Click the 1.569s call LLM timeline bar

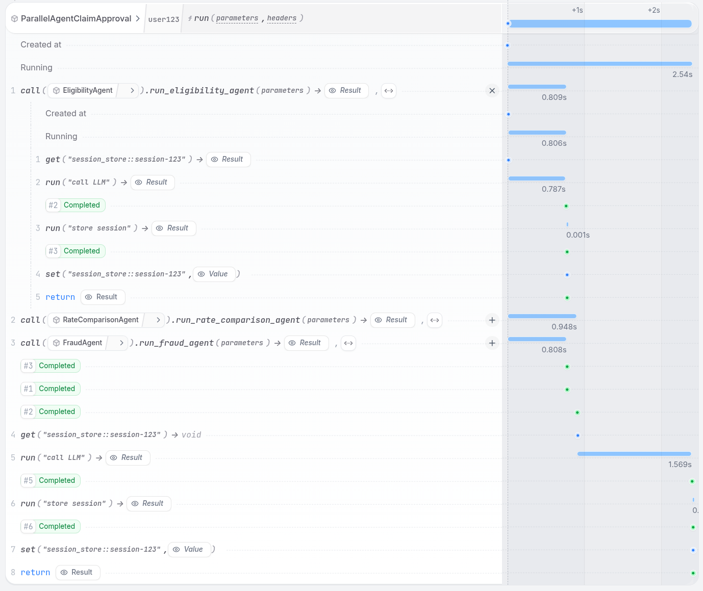pos(634,454)
